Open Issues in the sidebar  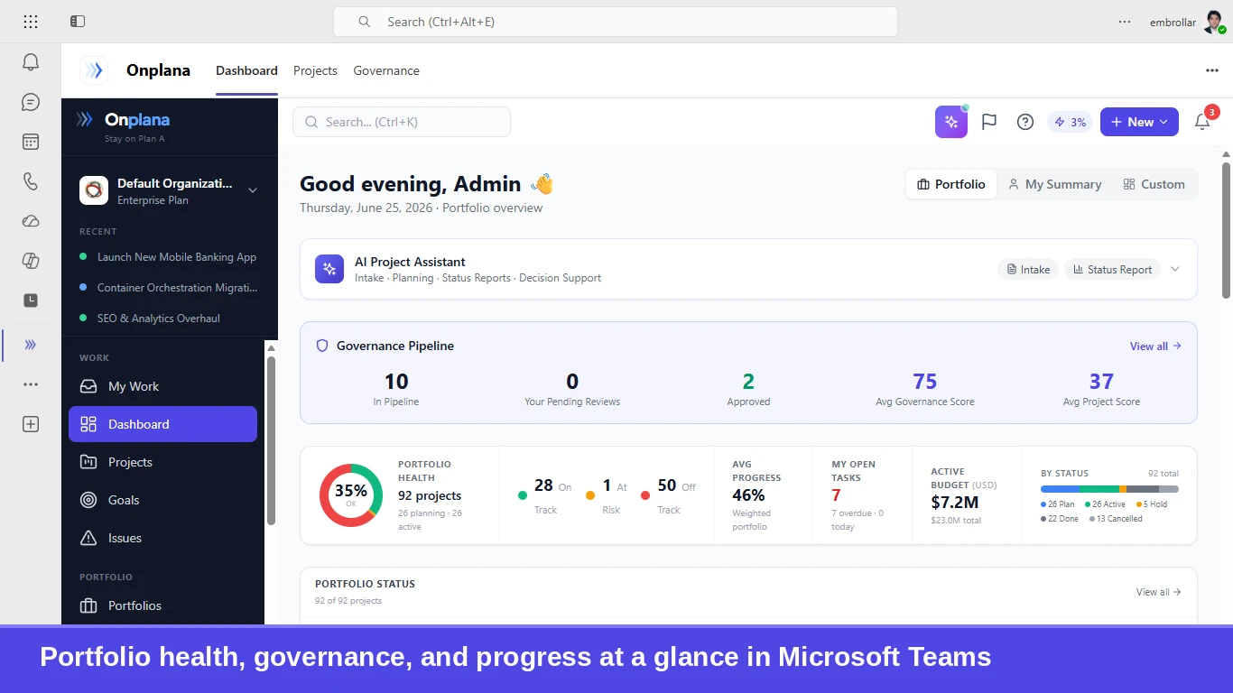(x=162, y=538)
